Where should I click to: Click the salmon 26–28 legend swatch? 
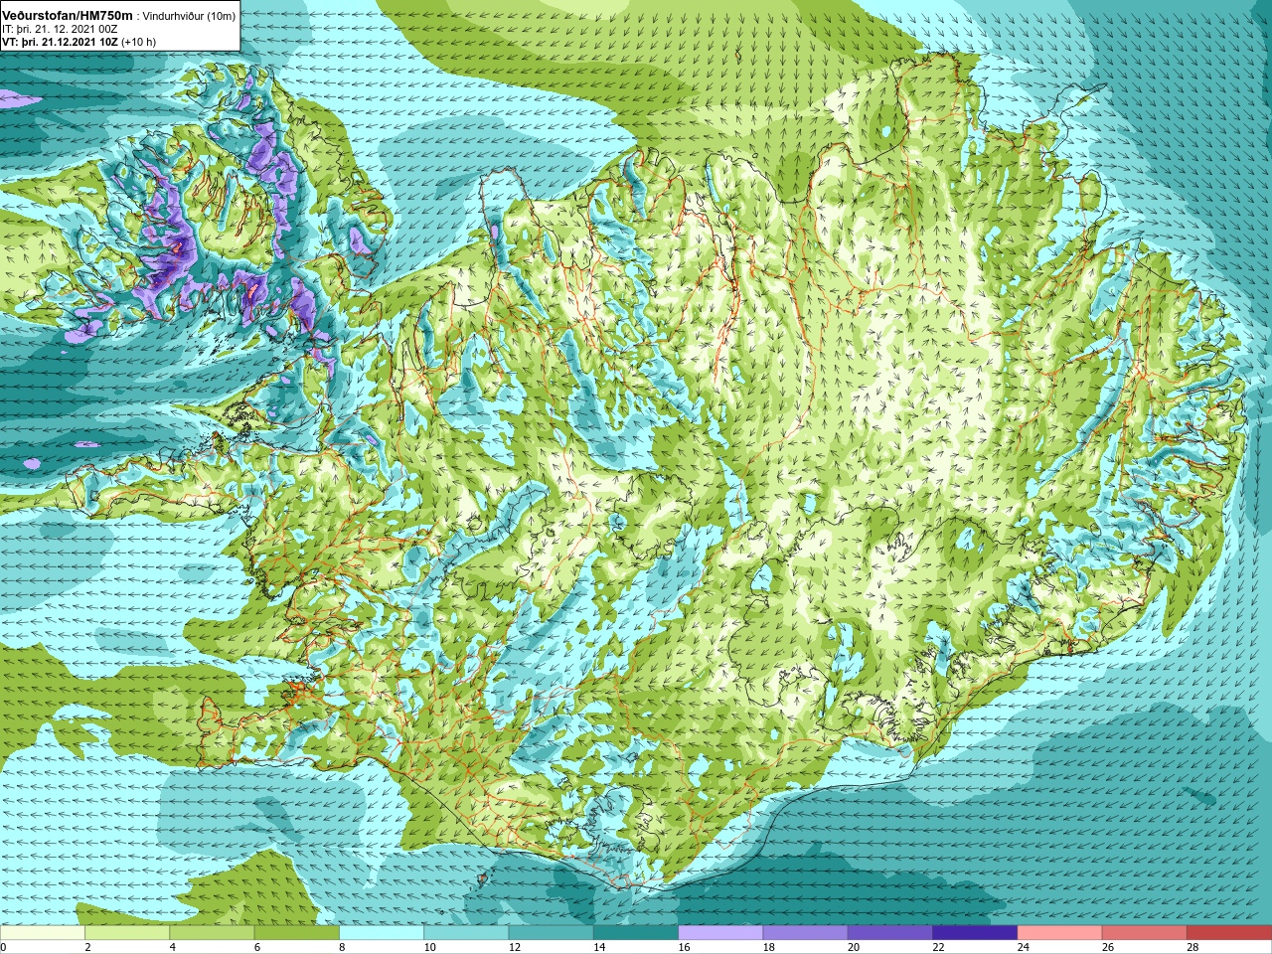(1145, 932)
